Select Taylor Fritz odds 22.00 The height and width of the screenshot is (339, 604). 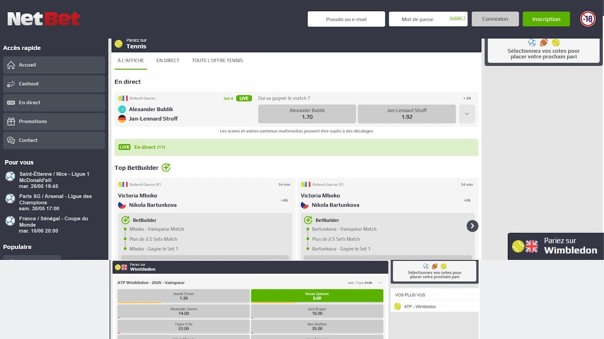coord(184,326)
